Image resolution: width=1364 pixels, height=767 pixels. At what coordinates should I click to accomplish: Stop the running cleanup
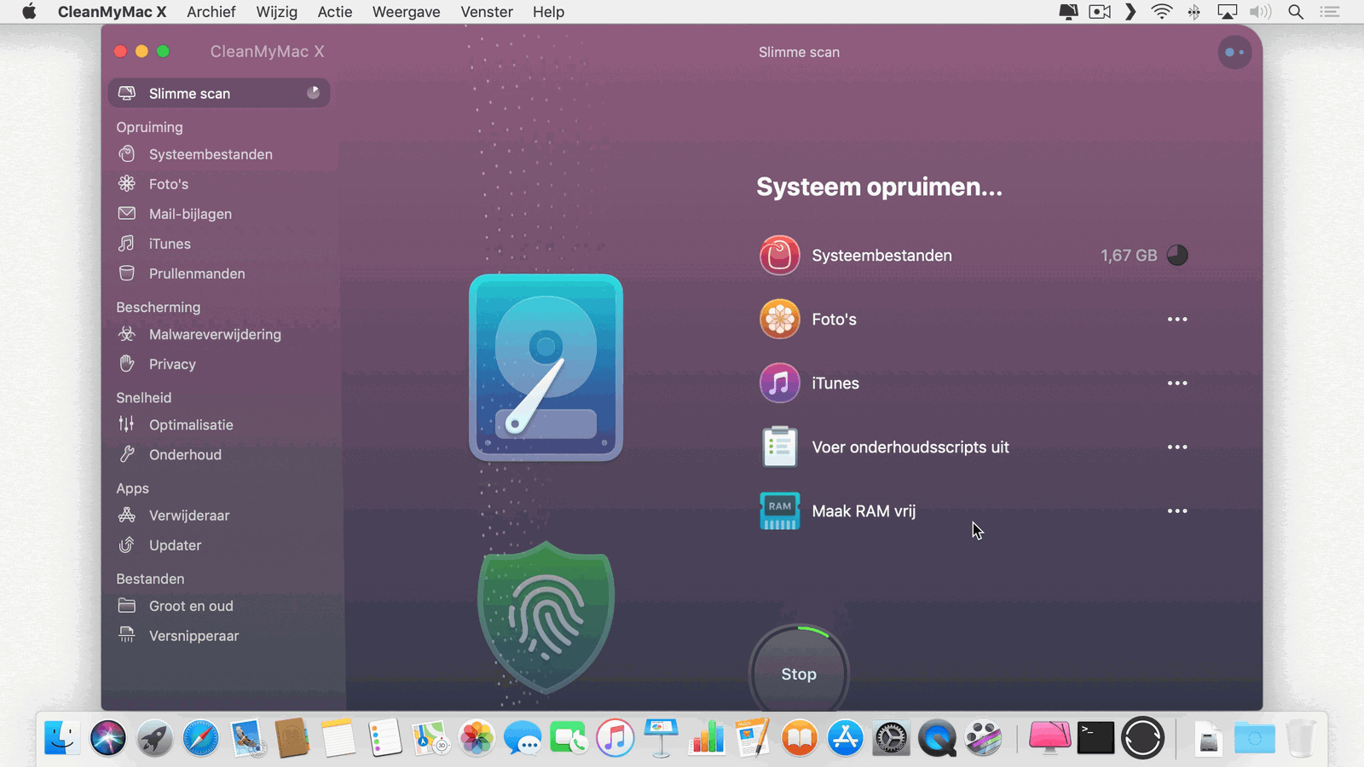coord(799,673)
